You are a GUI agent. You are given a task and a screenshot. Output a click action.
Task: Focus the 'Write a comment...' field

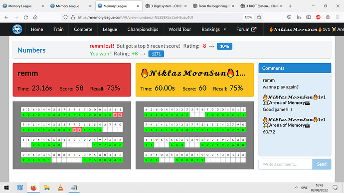pyautogui.click(x=286, y=164)
